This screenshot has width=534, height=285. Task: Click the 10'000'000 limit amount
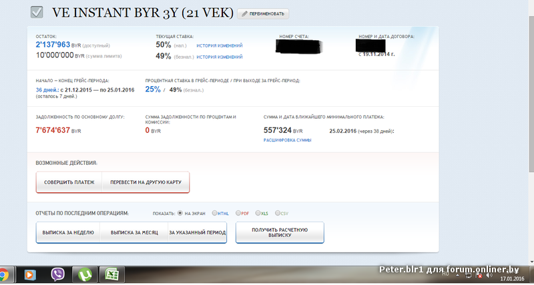[x=55, y=55]
